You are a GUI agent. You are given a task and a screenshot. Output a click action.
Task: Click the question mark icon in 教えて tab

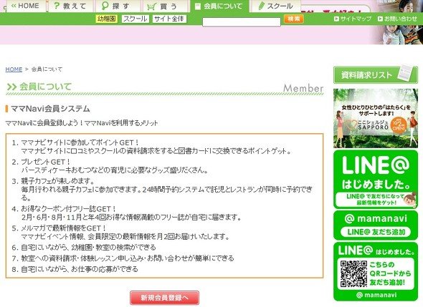tap(57, 6)
